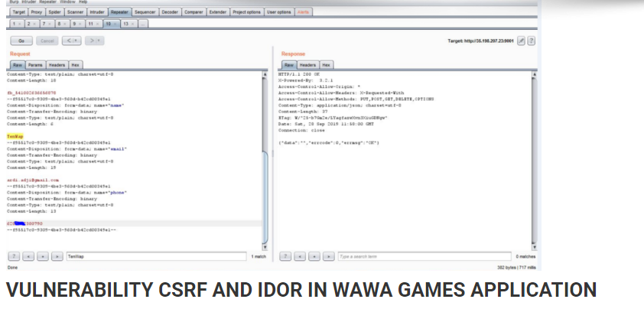
Task: Click the plus button in request search bar
Action: [43, 256]
